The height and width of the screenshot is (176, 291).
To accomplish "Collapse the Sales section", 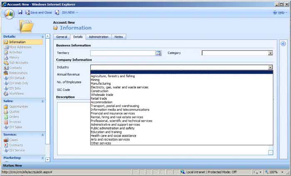I will coord(42,101).
